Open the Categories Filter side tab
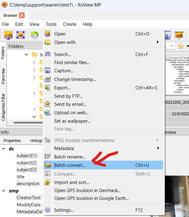The width and height of the screenshot is (189, 217). click(3, 107)
